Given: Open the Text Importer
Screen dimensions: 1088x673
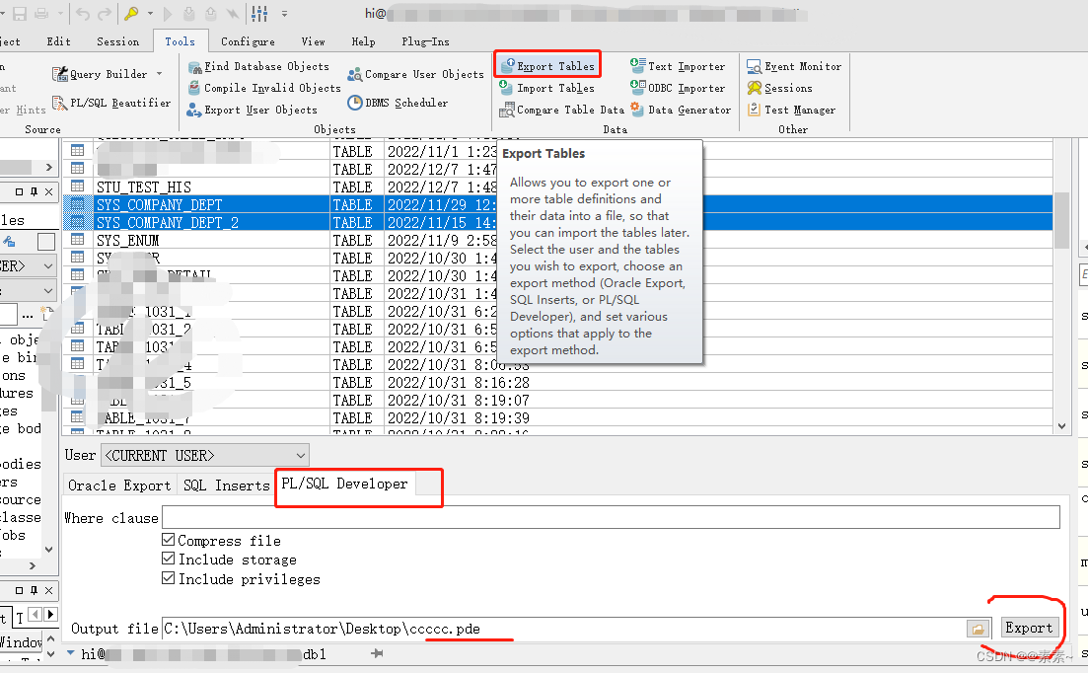Looking at the screenshot, I should [x=678, y=66].
